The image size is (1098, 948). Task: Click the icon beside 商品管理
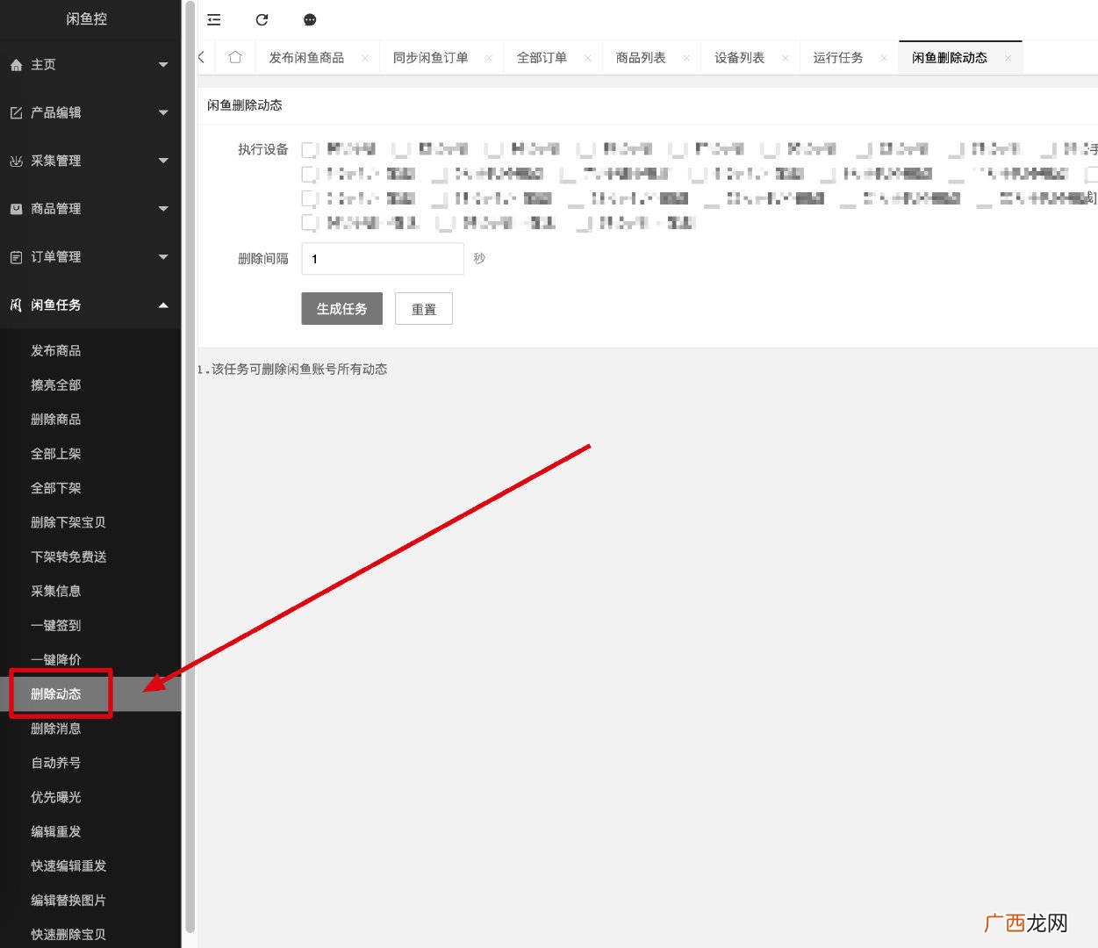click(16, 209)
